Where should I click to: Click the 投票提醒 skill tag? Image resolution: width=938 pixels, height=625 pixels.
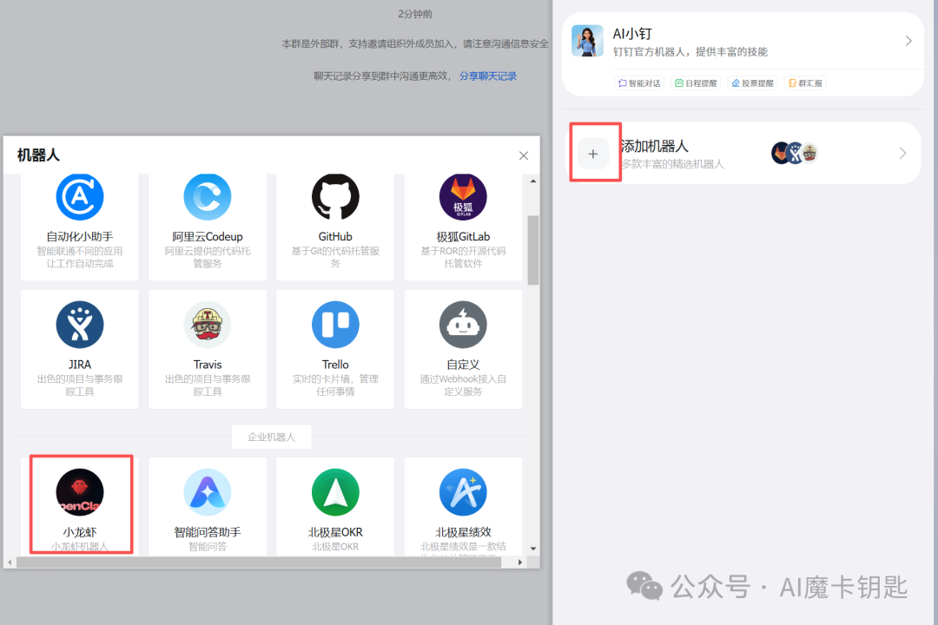(x=752, y=83)
